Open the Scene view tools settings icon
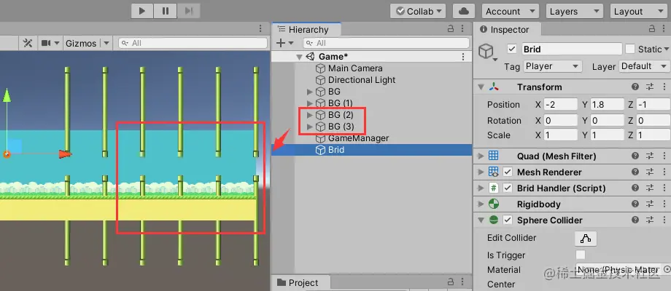Viewport: 671px width, 291px height. (28, 43)
